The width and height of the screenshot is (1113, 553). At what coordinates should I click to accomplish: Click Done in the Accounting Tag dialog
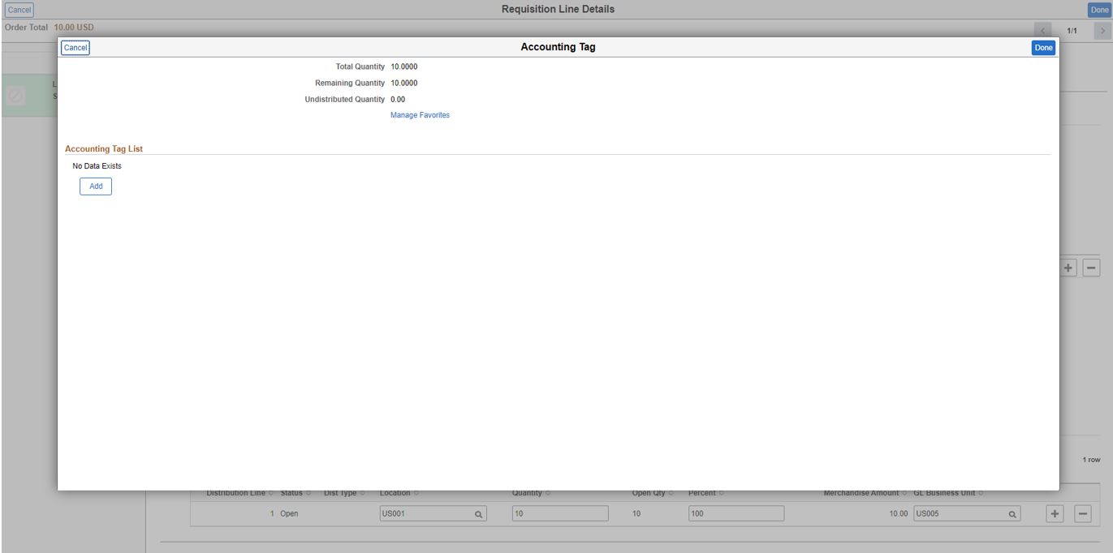[x=1042, y=47]
